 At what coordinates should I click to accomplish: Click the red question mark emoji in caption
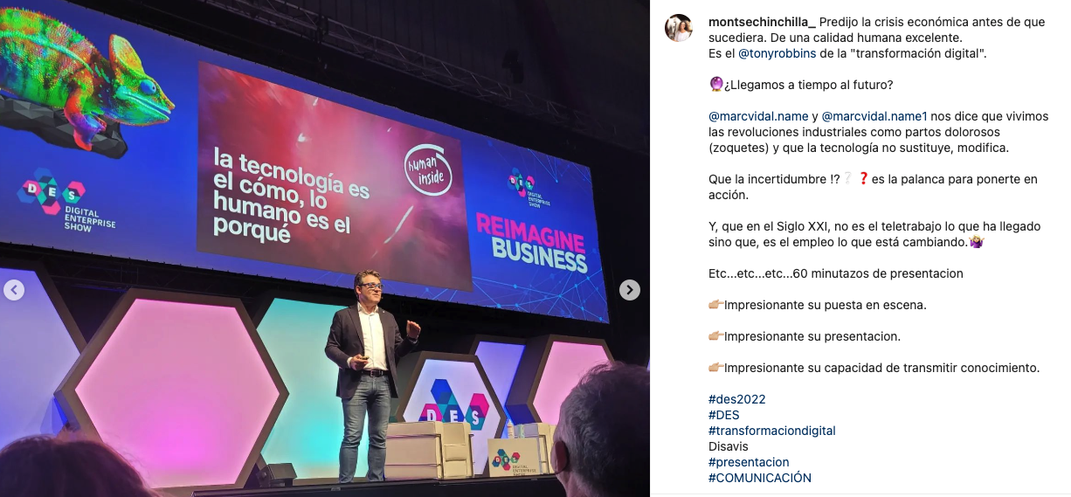863,179
